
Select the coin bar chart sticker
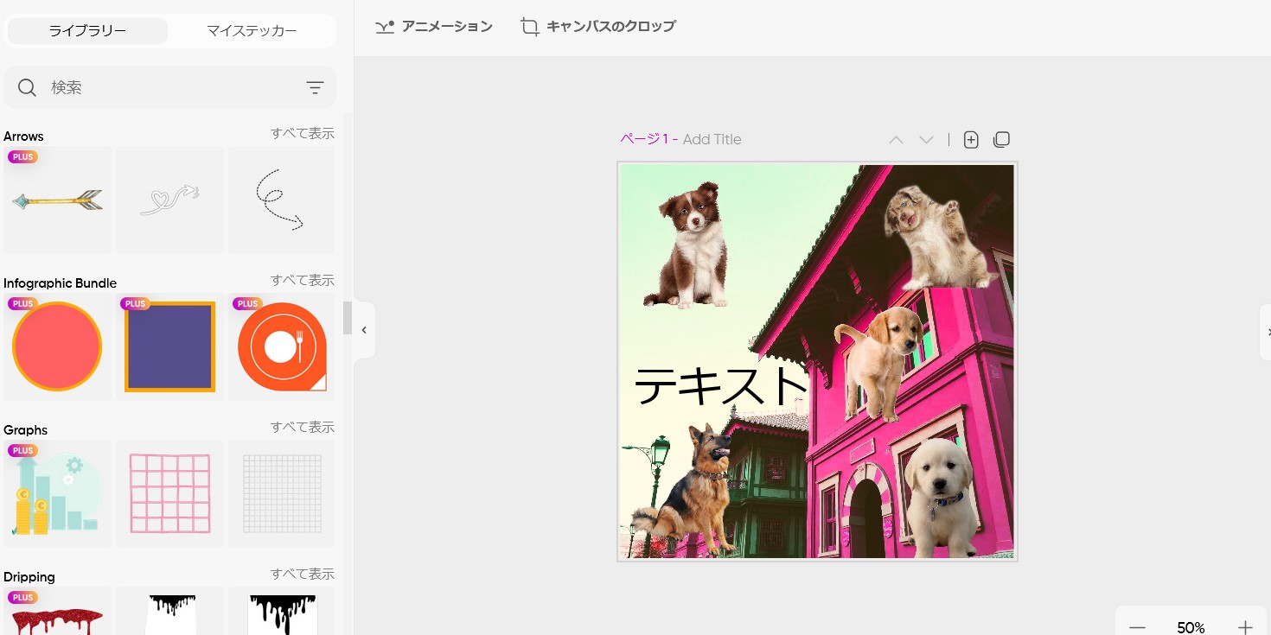(57, 494)
